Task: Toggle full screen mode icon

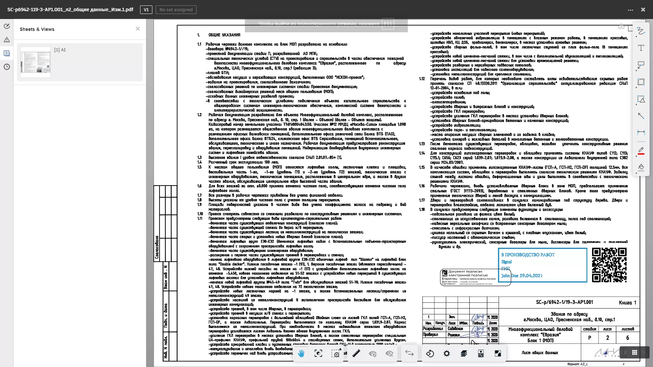Action: click(x=498, y=353)
